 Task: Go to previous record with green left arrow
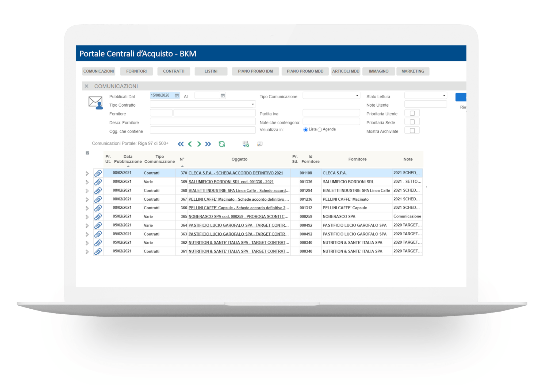(190, 144)
